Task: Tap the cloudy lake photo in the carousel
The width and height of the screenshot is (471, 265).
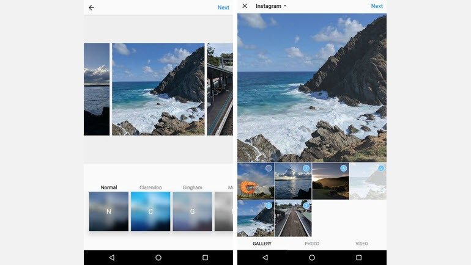Action: pyautogui.click(x=97, y=89)
